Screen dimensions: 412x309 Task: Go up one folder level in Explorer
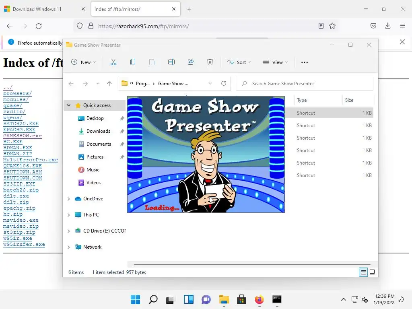(109, 84)
